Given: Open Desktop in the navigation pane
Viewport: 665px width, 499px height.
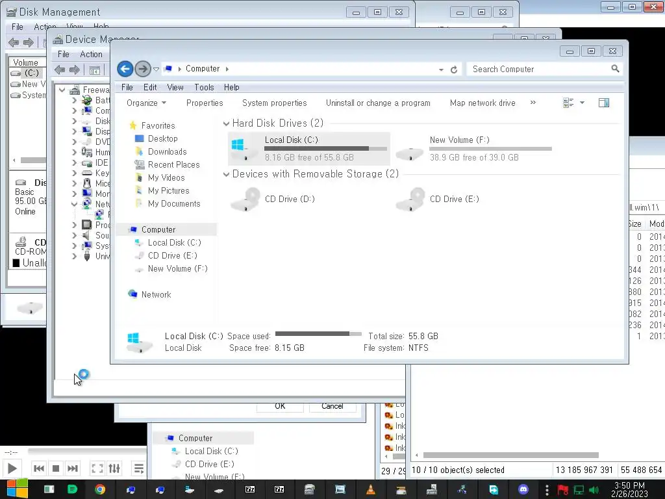Looking at the screenshot, I should click(x=162, y=139).
